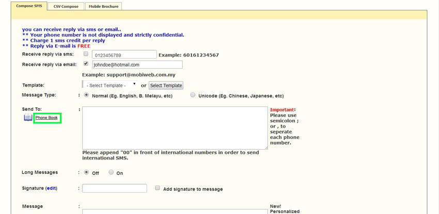Set Long Messages to Off
The width and height of the screenshot is (439, 214).
(x=87, y=172)
